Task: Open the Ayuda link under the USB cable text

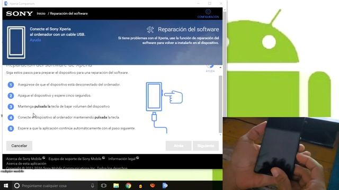Action: pyautogui.click(x=35, y=40)
